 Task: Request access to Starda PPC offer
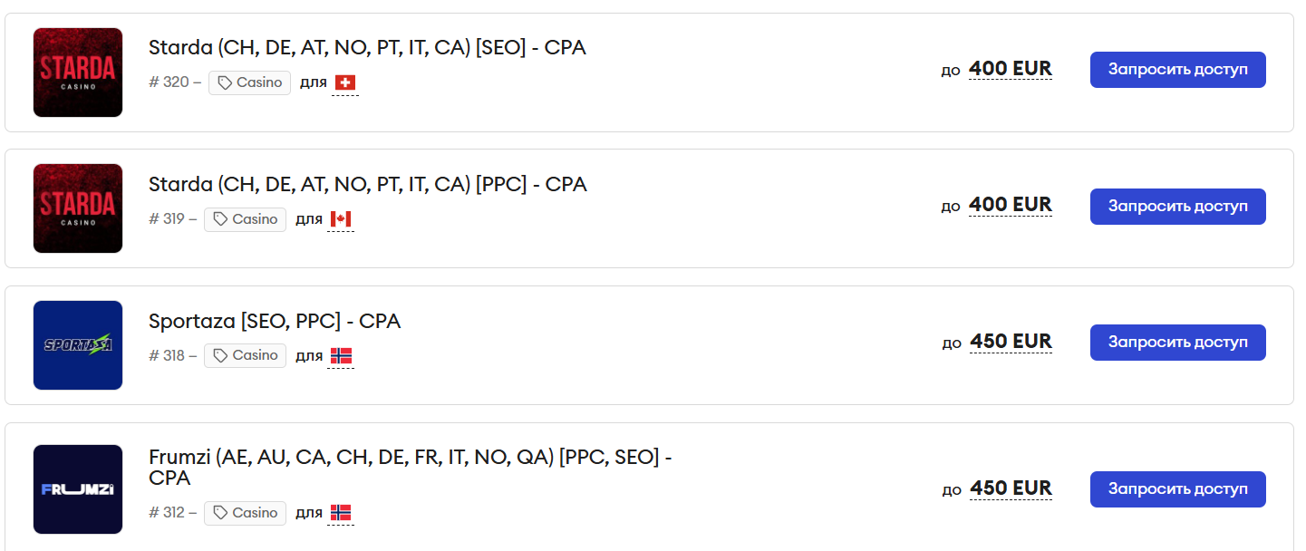(x=1177, y=207)
